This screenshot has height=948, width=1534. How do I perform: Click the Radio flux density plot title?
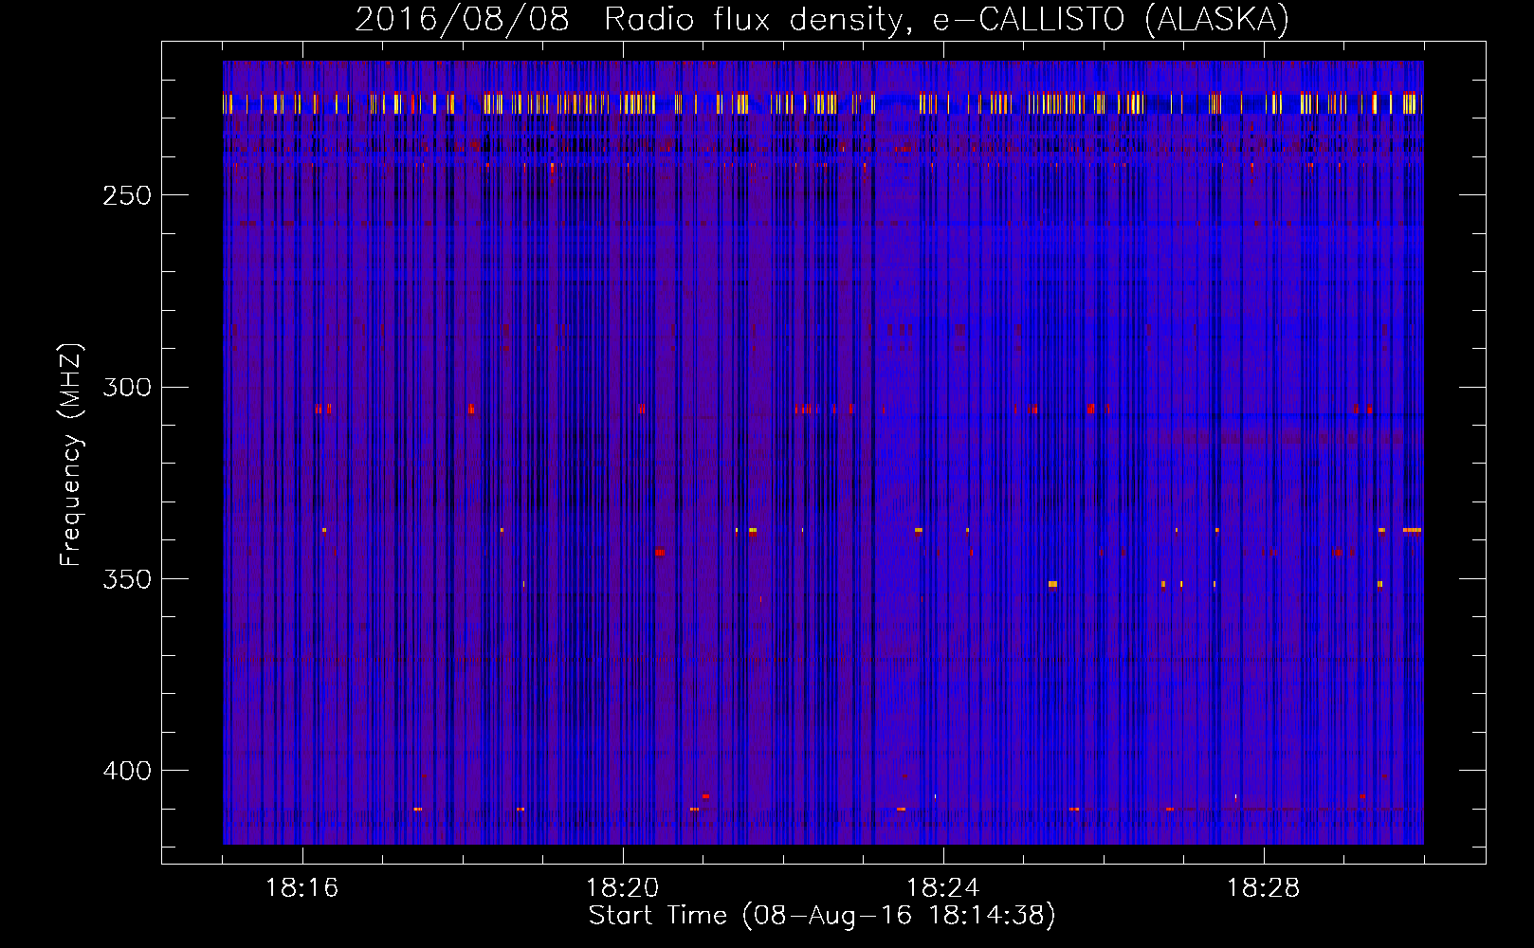(755, 19)
